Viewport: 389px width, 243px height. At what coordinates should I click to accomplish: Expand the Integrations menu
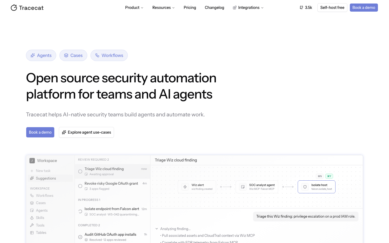pos(248,8)
